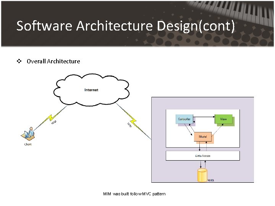Click the Internet label inside the cloud
This screenshot has height=206, width=275.
click(91, 90)
